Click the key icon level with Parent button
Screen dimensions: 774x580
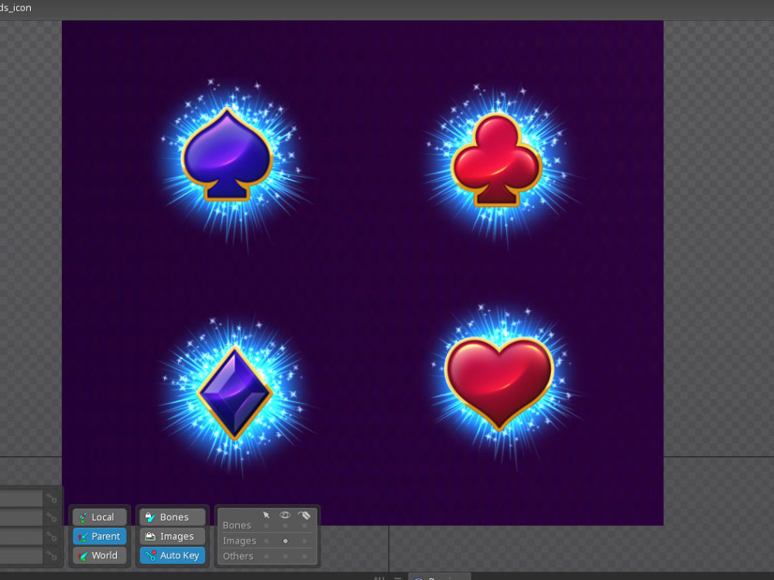(51, 536)
